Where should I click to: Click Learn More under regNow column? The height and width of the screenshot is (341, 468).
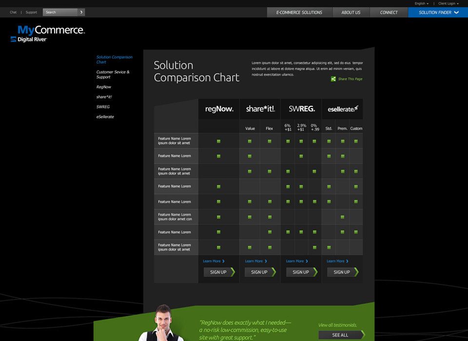pos(214,261)
